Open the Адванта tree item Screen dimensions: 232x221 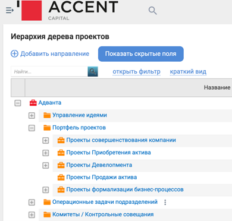pyautogui.click(x=50, y=103)
